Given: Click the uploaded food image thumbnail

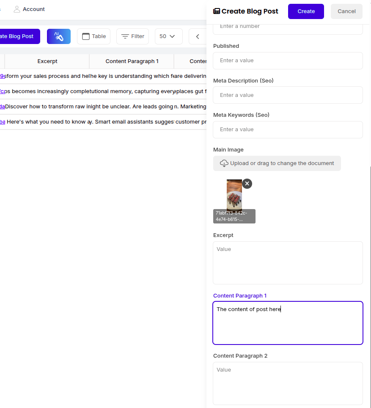Looking at the screenshot, I should [x=234, y=196].
